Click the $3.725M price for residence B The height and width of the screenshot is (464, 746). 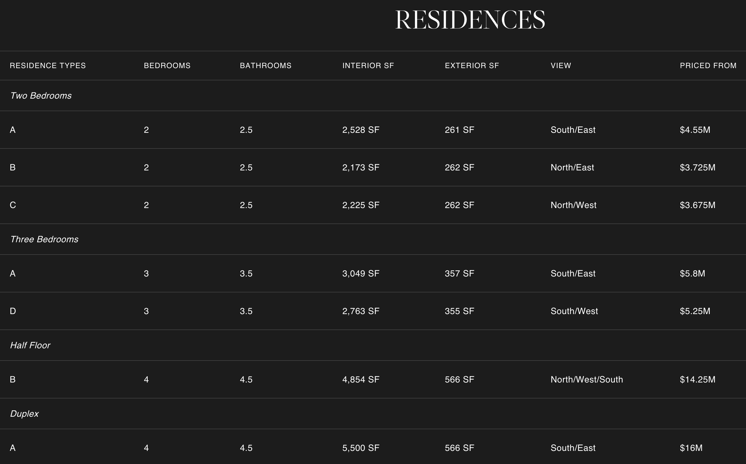tap(697, 168)
